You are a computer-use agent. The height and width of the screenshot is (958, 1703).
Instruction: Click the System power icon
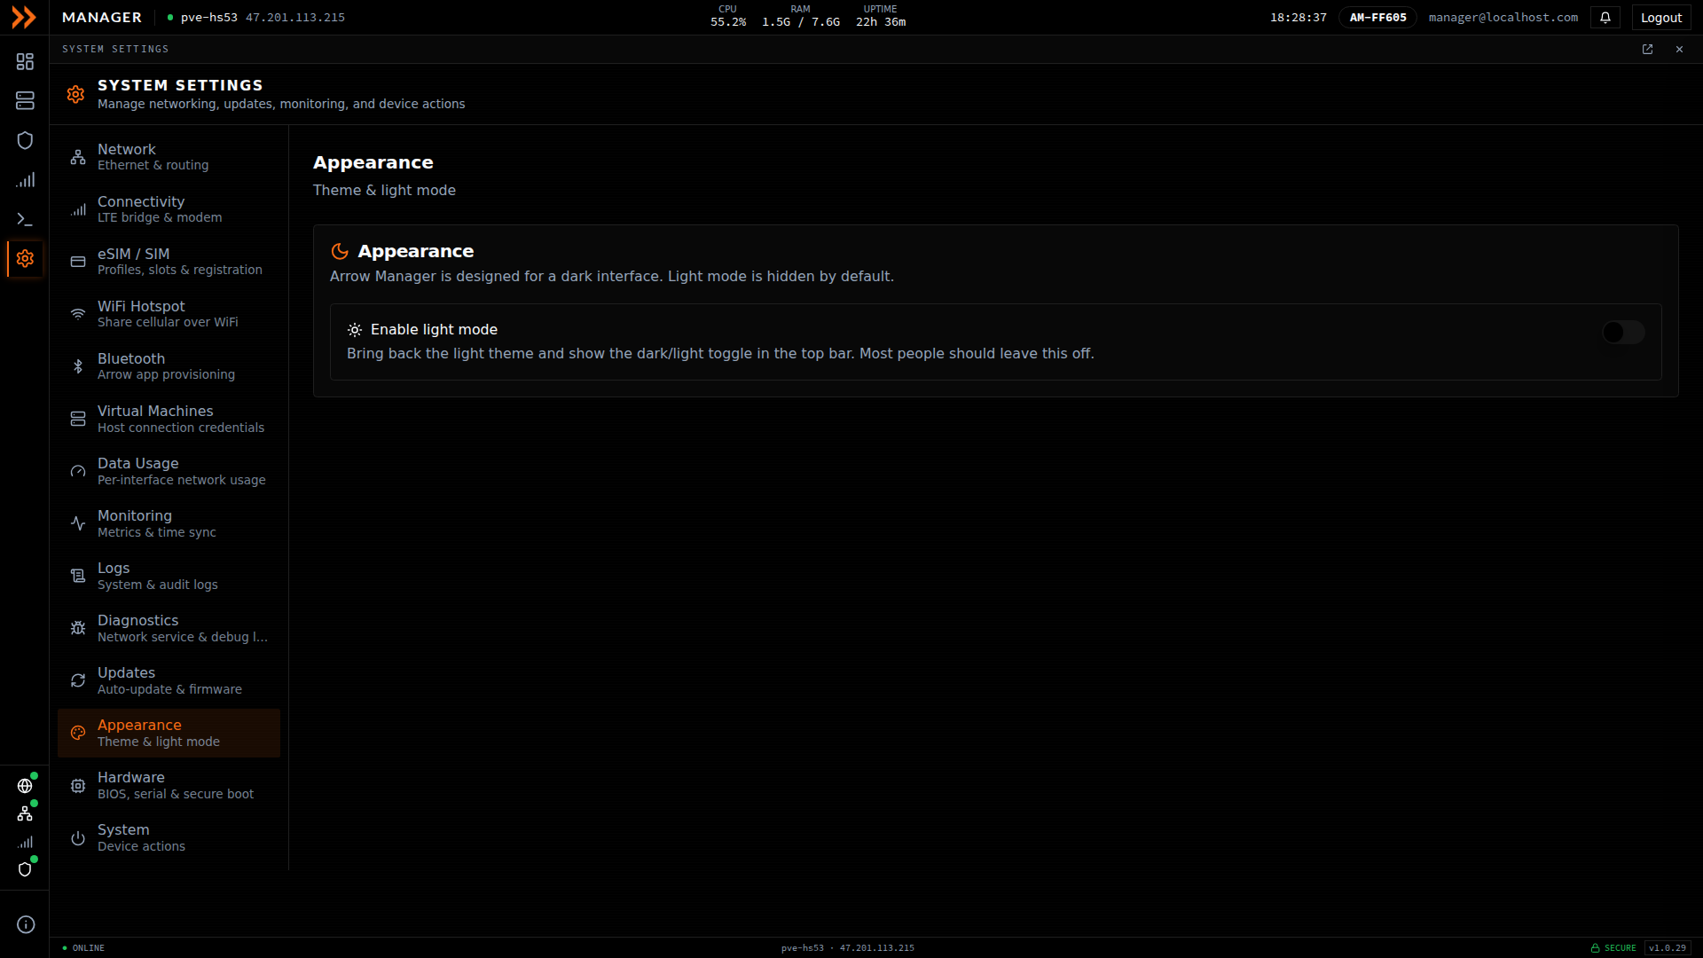(78, 837)
